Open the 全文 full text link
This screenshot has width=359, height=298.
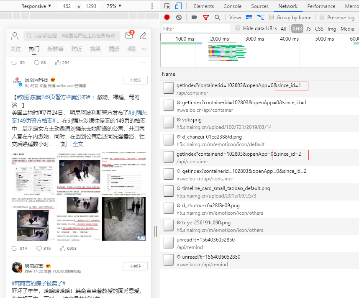(78, 144)
